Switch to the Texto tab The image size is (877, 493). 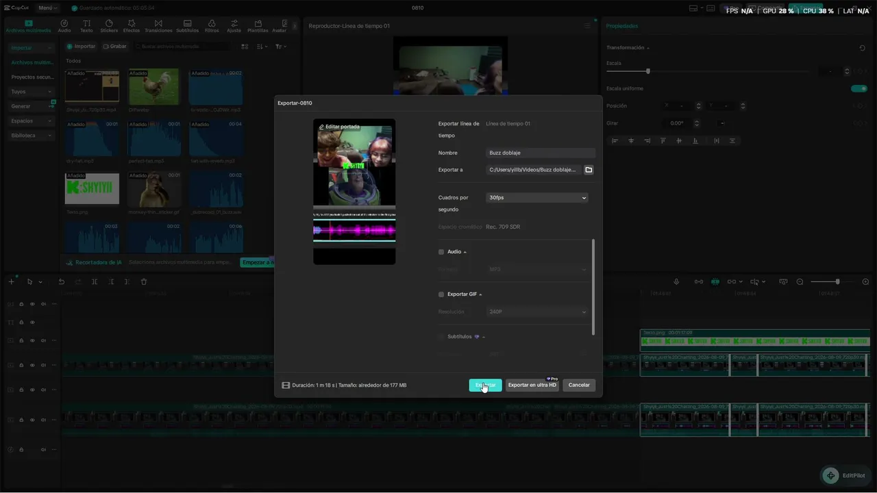(86, 26)
